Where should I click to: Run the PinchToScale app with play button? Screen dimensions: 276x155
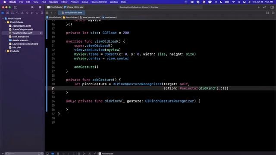tap(32, 7)
